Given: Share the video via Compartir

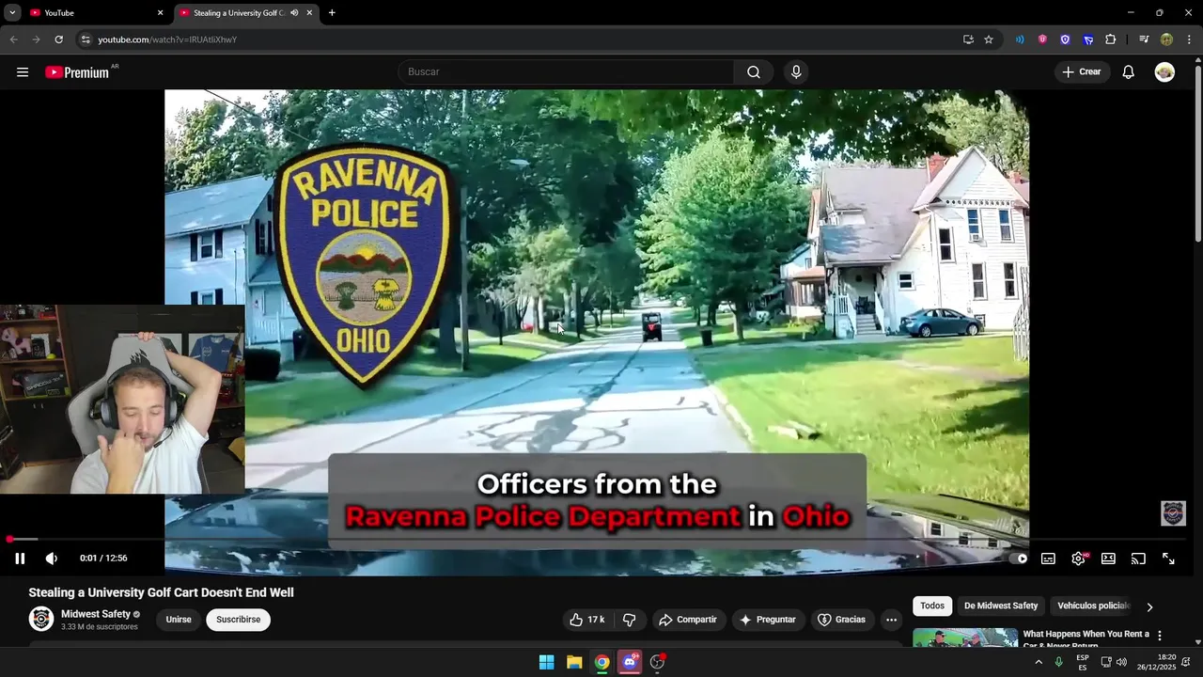Looking at the screenshot, I should pos(688,620).
